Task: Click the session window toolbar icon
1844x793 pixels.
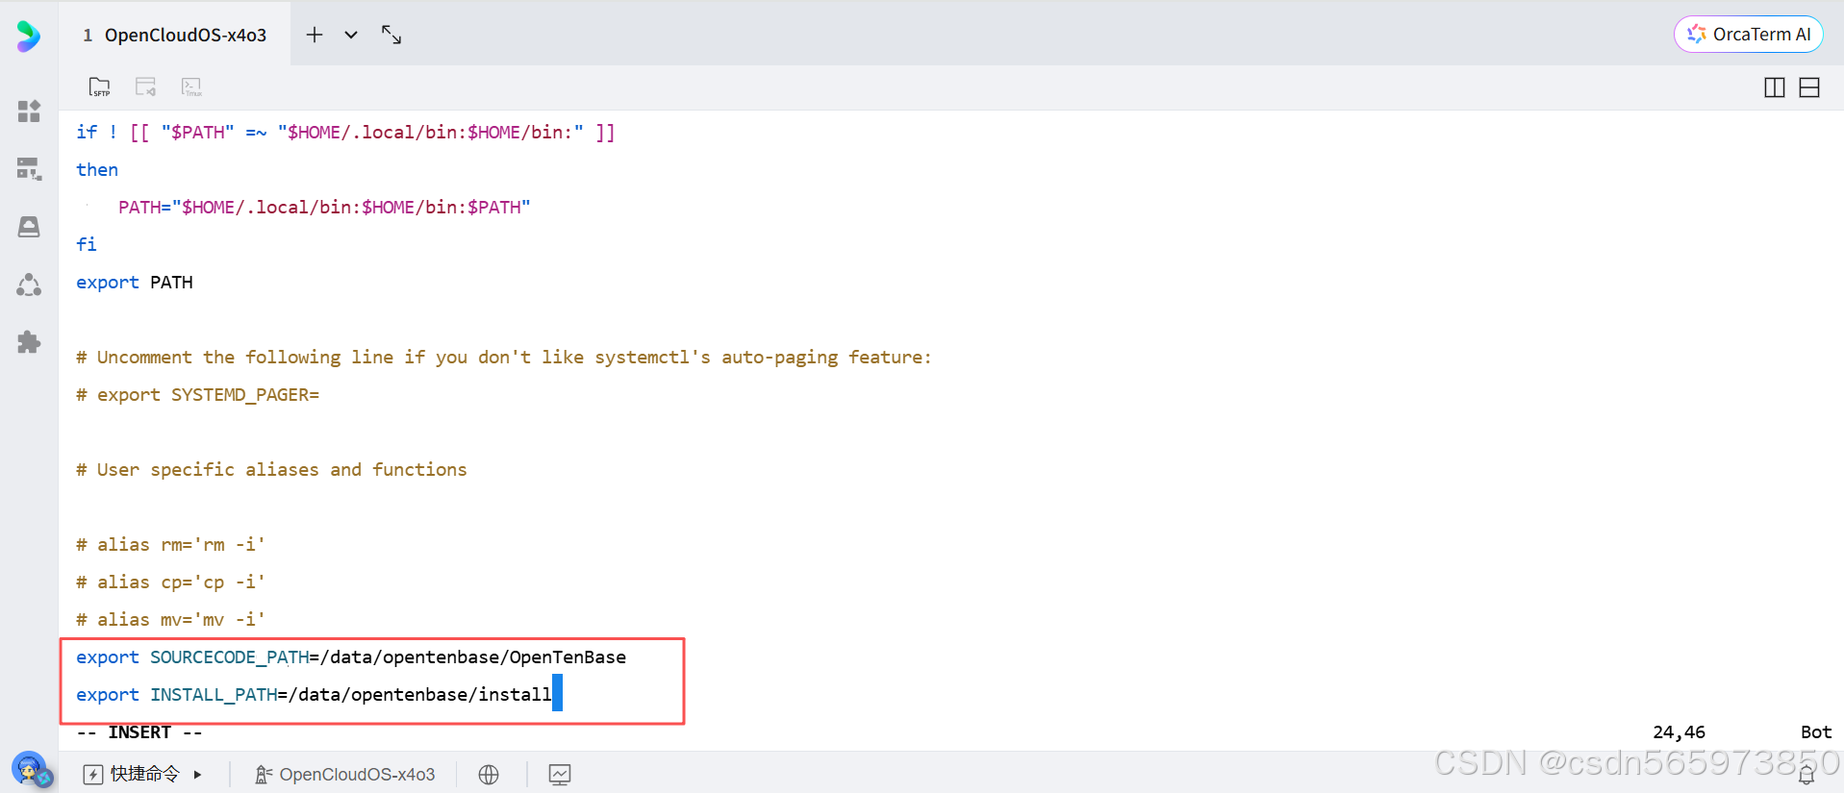Action: [x=145, y=87]
